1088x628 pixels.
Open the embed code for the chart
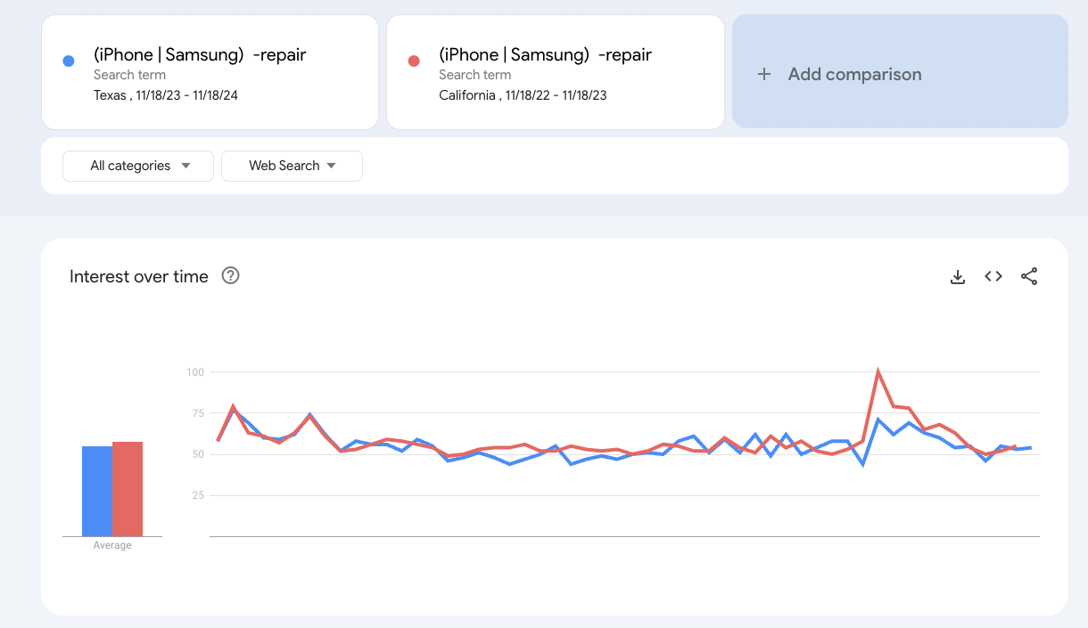(x=993, y=276)
